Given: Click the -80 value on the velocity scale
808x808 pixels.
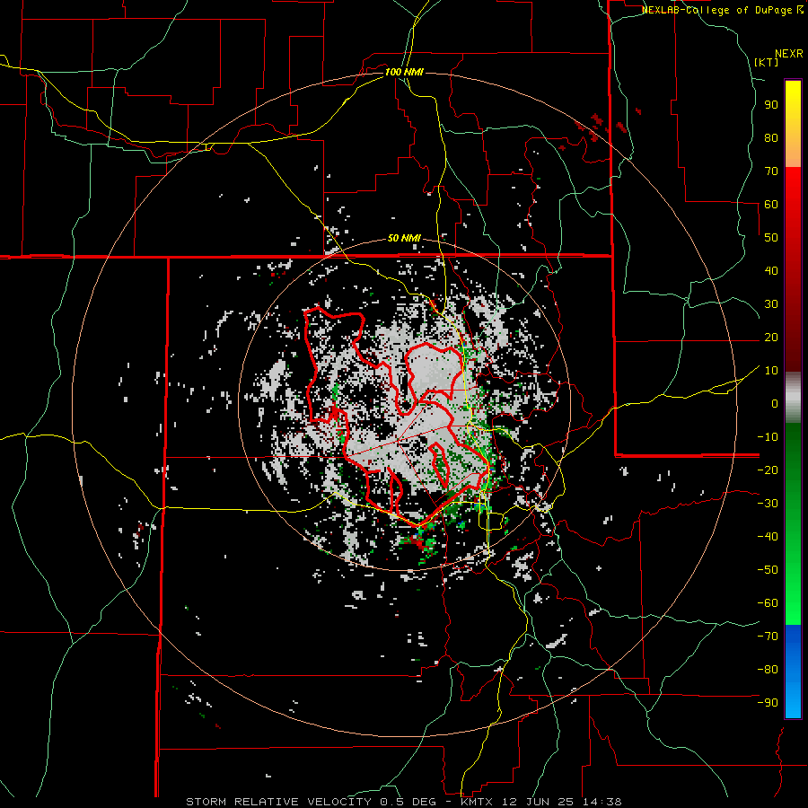Looking at the screenshot, I should (x=768, y=670).
